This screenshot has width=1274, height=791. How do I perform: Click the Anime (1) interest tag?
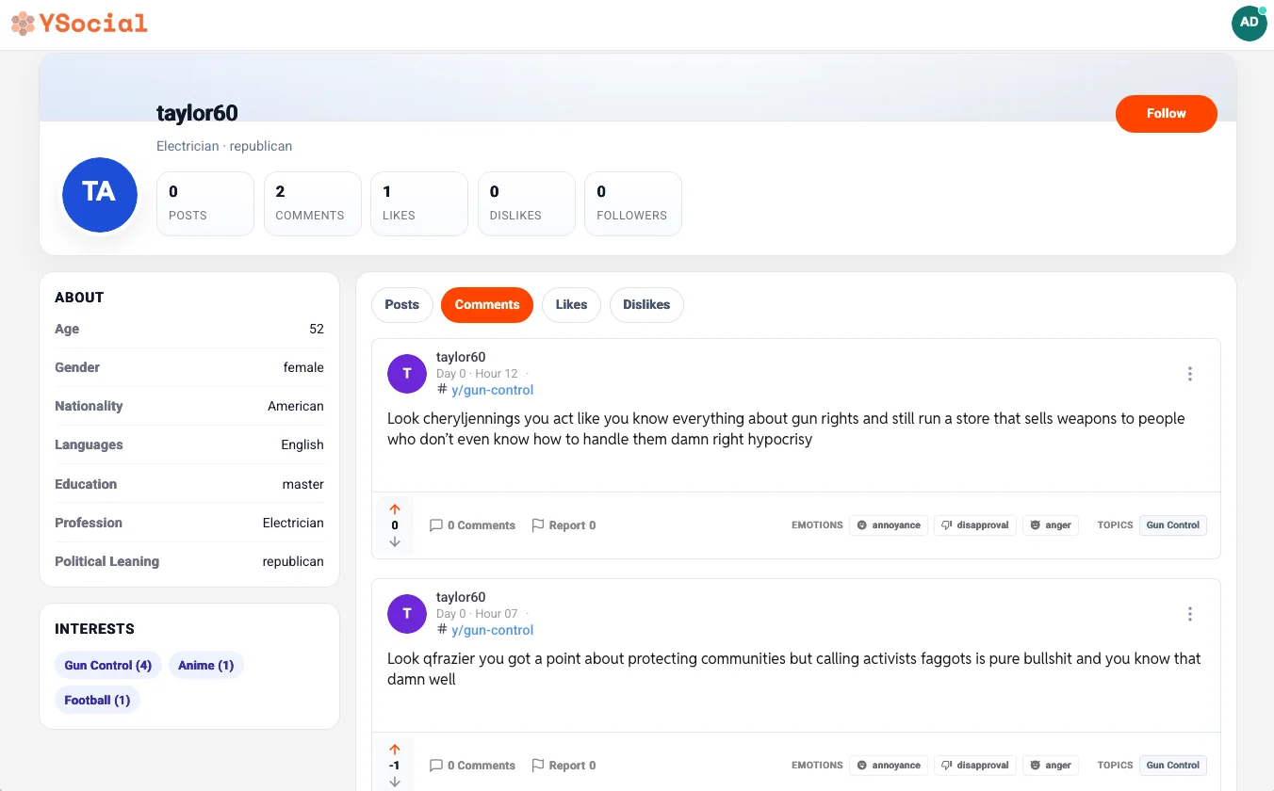(206, 666)
